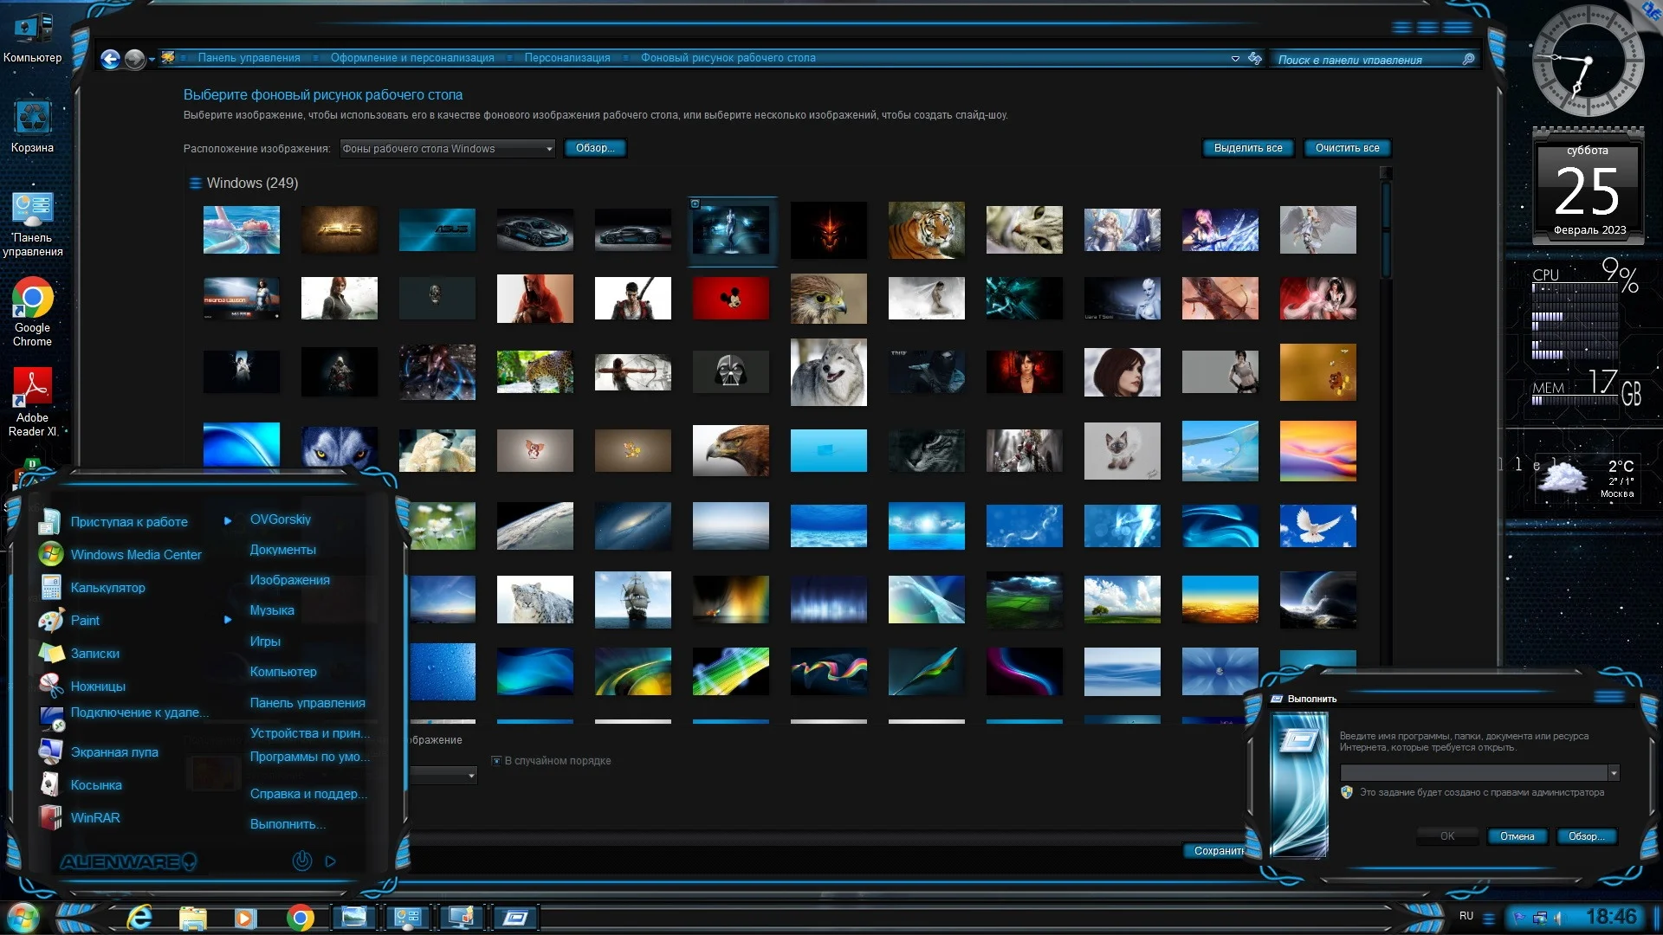Open Adobe Reader XI desktop icon
Image resolution: width=1663 pixels, height=935 pixels.
32,387
